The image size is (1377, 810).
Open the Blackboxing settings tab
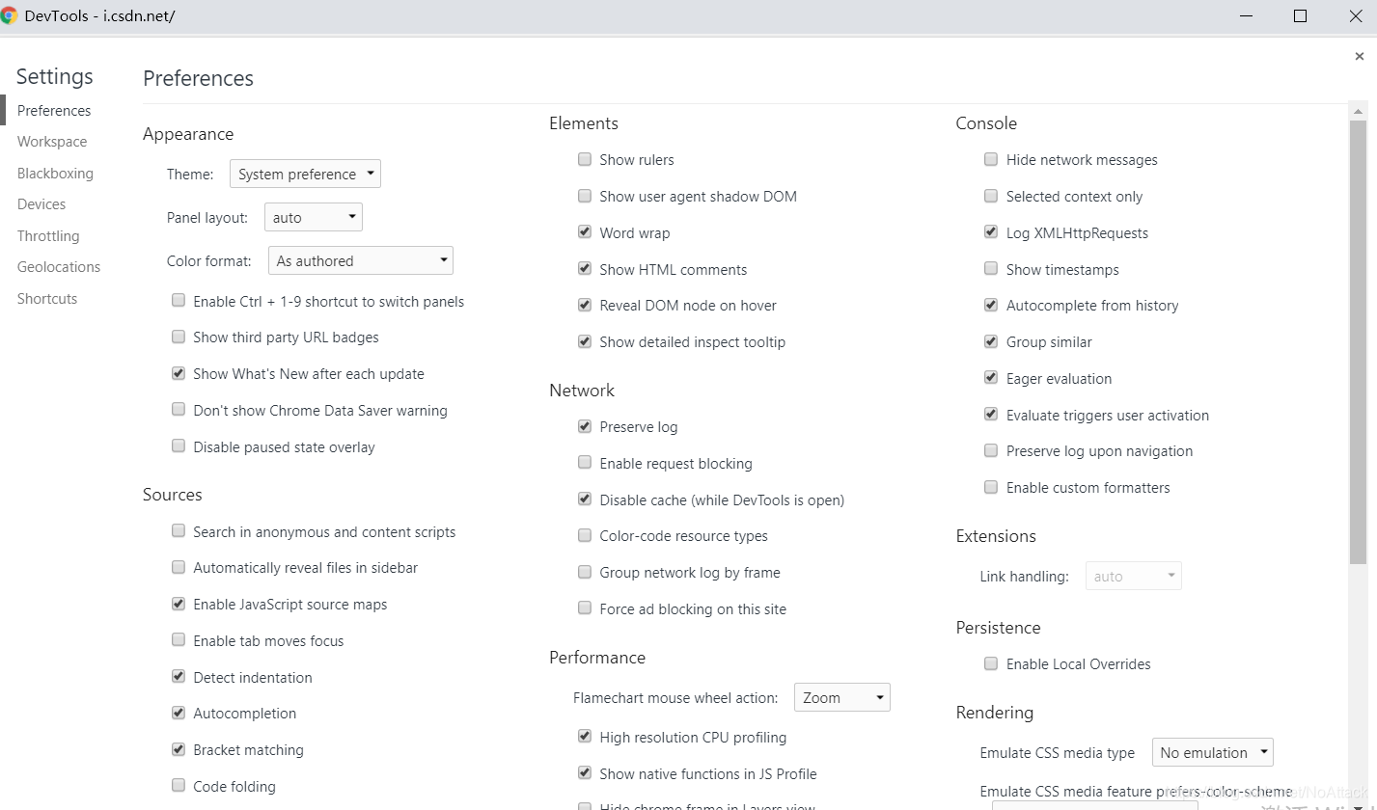click(55, 174)
